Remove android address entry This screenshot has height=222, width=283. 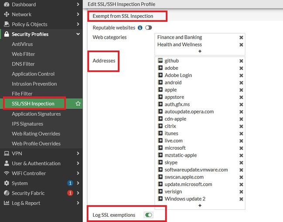tap(241, 83)
